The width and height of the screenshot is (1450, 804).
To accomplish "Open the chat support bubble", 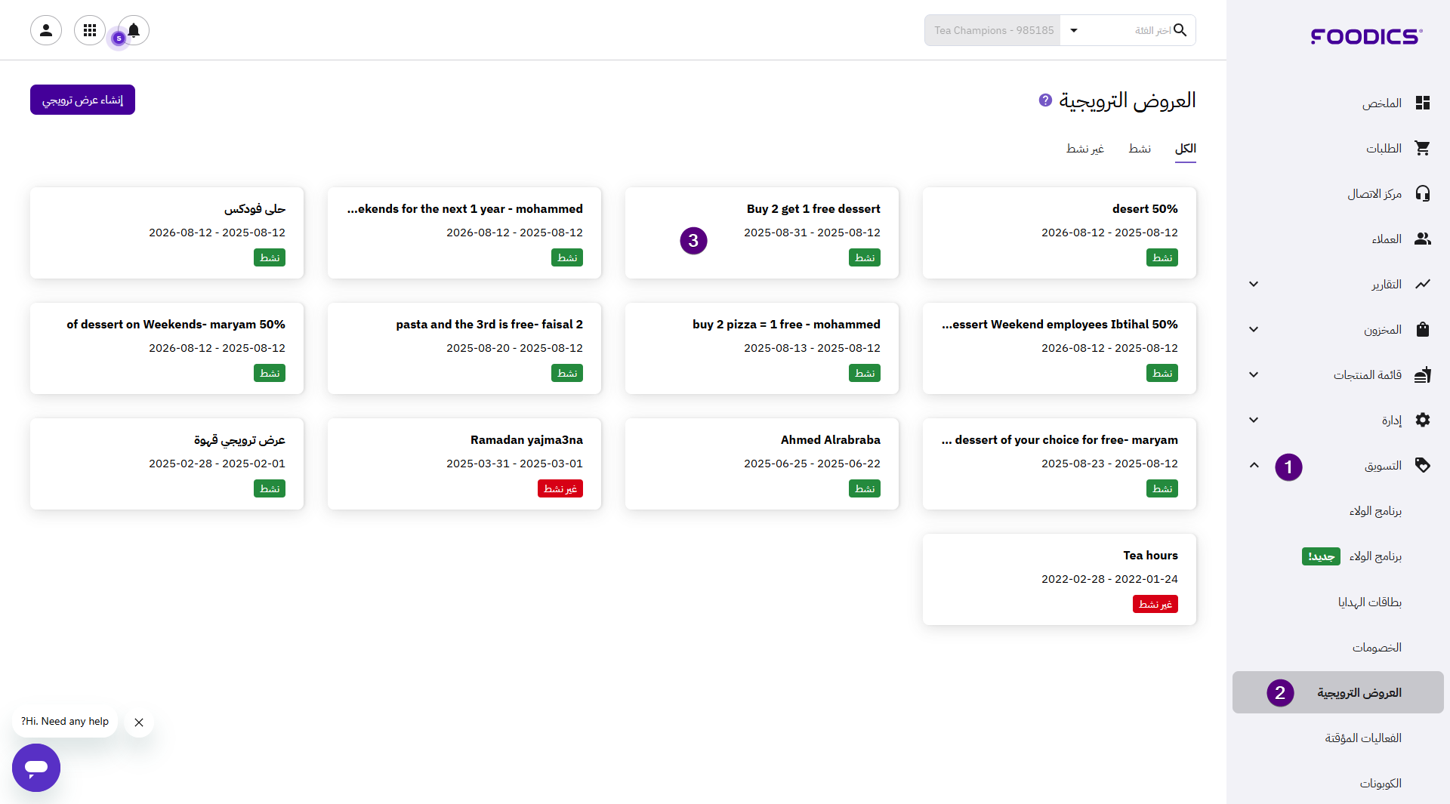I will pos(36,767).
